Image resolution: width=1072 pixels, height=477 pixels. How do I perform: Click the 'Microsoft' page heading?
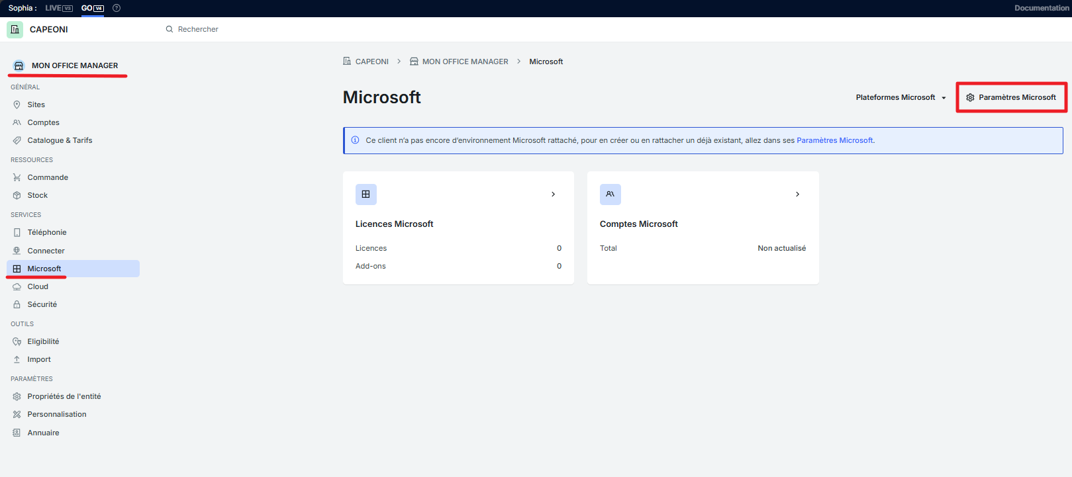[x=382, y=97]
